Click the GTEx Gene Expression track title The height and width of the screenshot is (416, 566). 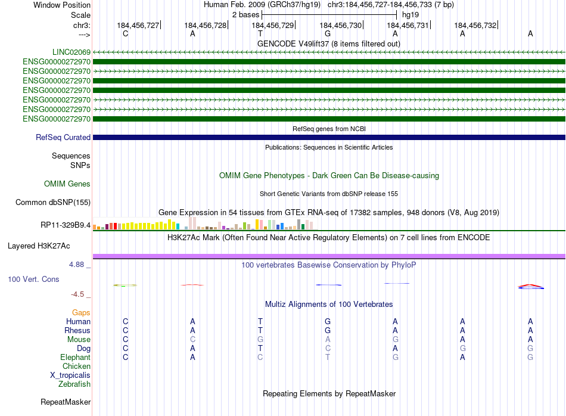click(329, 212)
